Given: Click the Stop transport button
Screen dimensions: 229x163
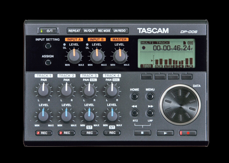Looking at the screenshot, I should coord(142,133).
